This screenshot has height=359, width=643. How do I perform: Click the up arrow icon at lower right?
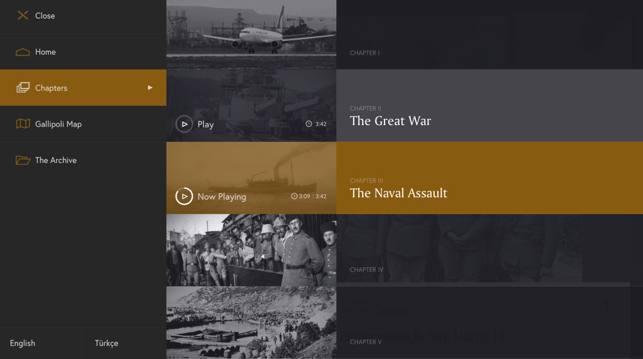(607, 307)
